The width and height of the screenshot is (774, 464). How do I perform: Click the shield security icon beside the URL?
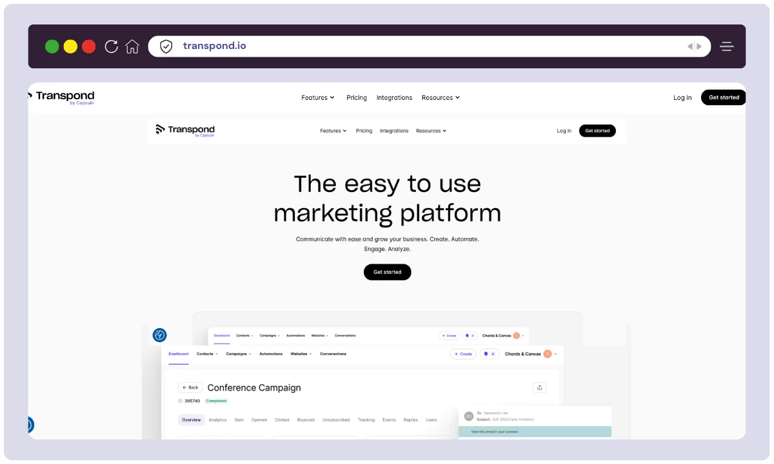tap(166, 46)
